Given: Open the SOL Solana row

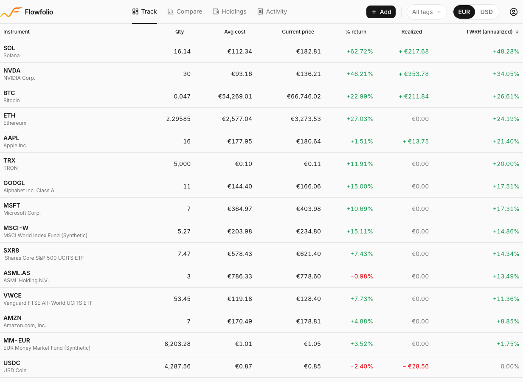Looking at the screenshot, I should coord(261,51).
